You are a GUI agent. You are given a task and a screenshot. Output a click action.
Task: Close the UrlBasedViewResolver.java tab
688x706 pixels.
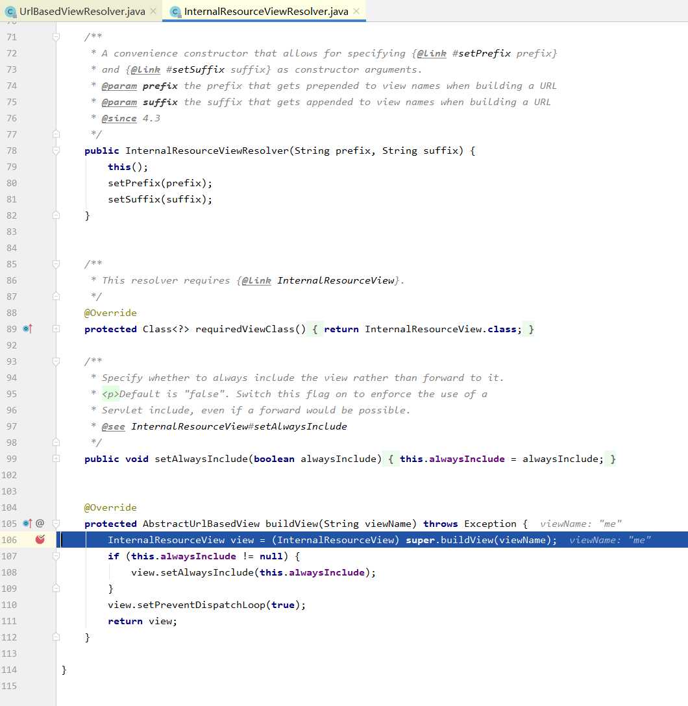point(153,11)
